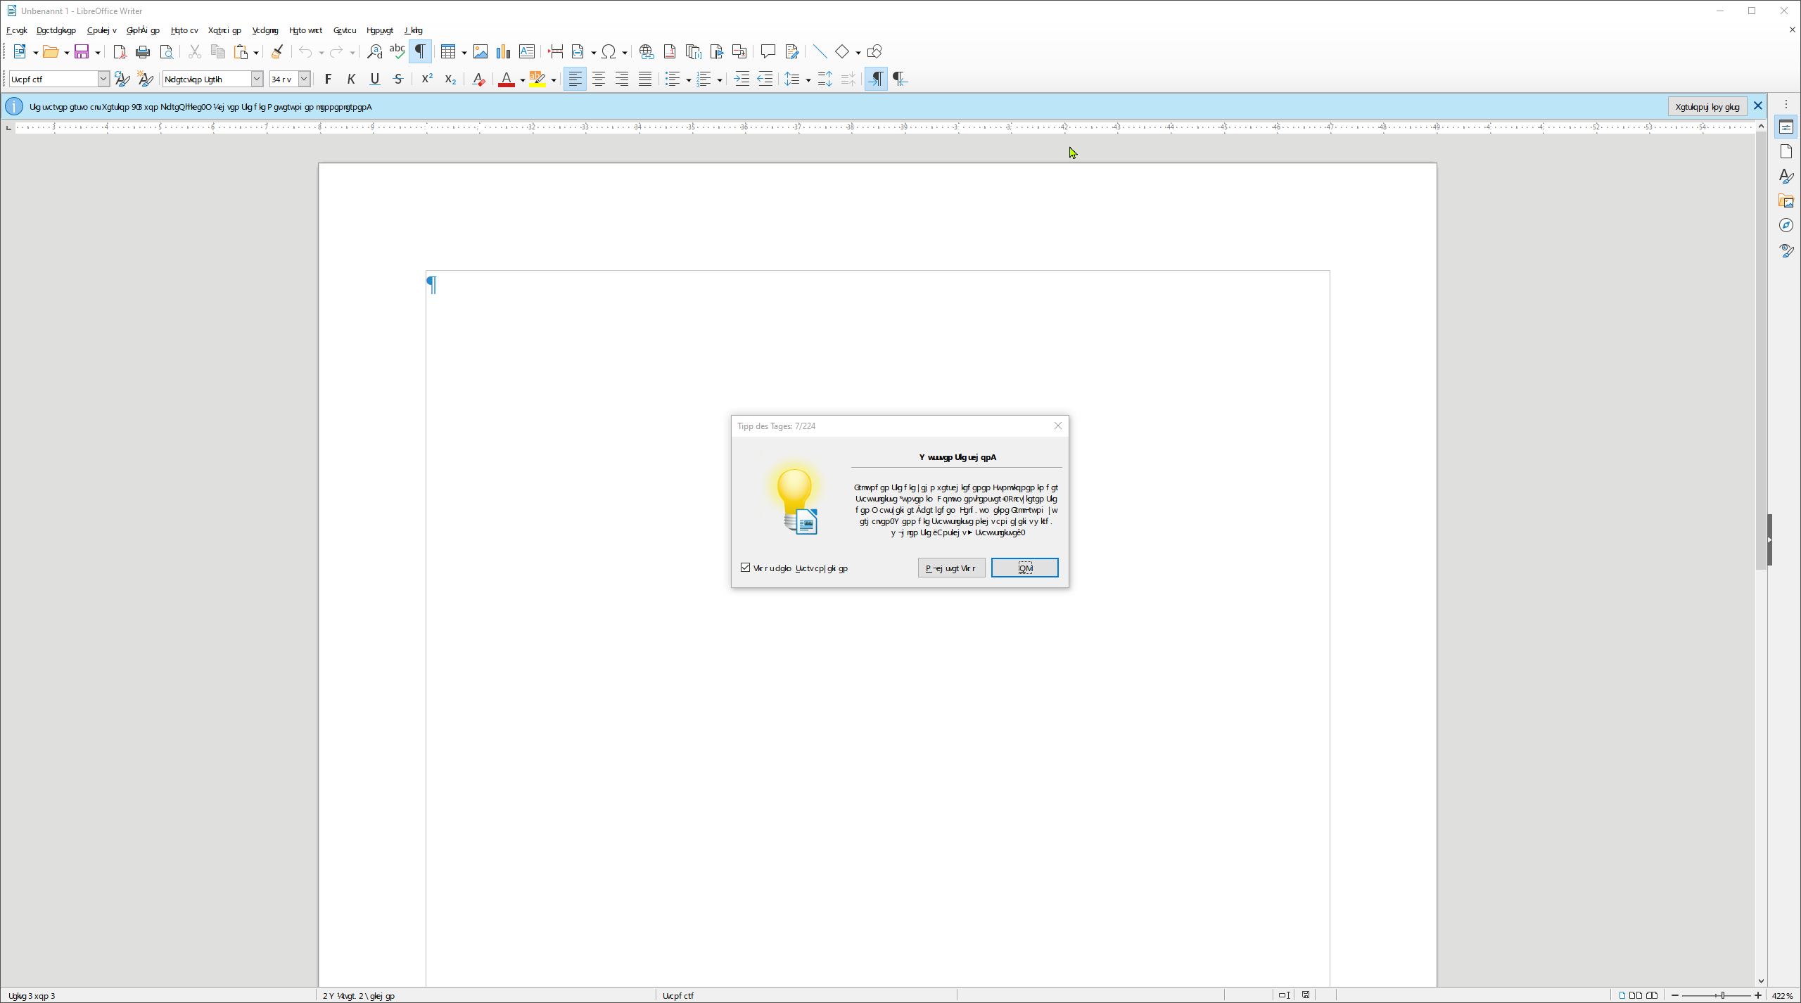
Task: Toggle Underline formatting
Action: 375,79
